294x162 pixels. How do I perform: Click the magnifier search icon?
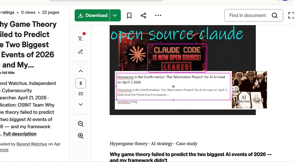coord(275,15)
